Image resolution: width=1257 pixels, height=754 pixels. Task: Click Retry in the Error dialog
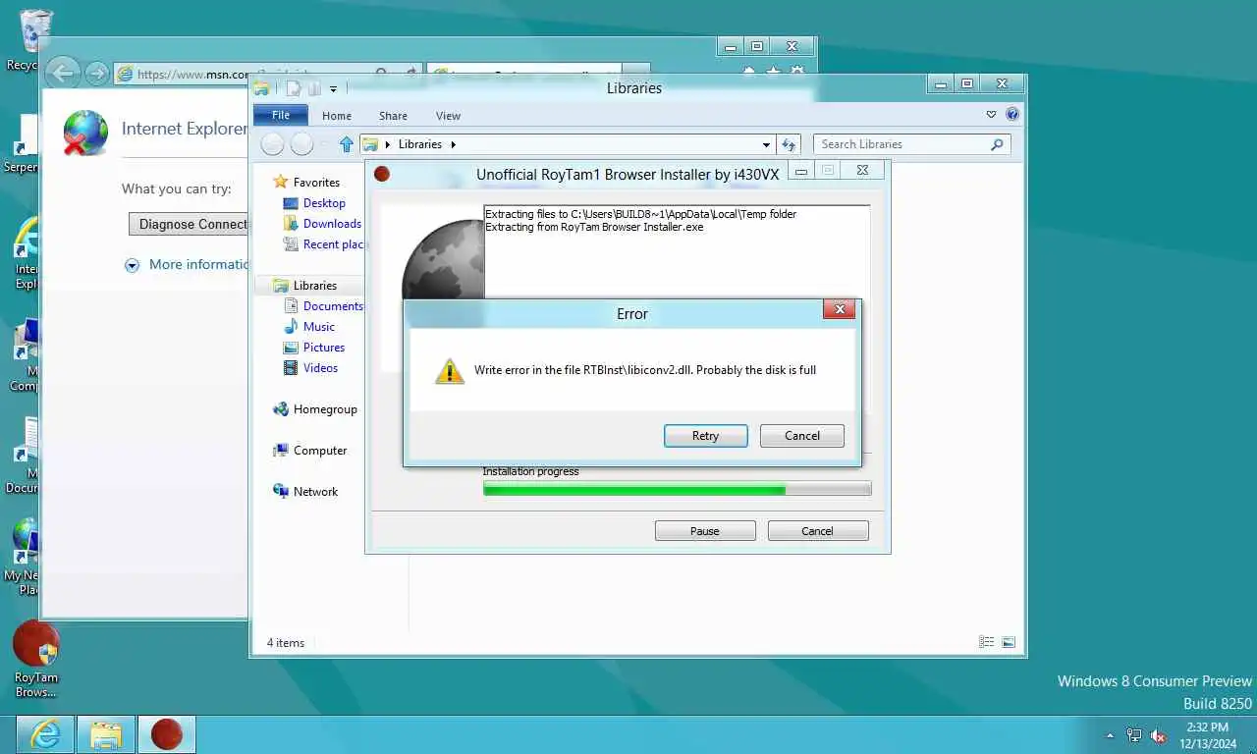(x=705, y=436)
